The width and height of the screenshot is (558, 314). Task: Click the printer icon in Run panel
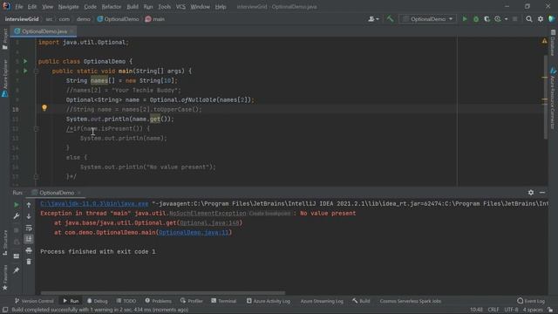29,250
